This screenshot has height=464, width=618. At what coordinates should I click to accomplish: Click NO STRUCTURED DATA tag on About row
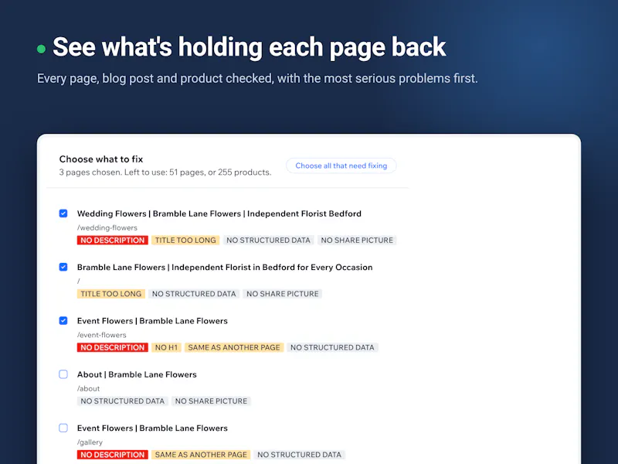pyautogui.click(x=123, y=401)
